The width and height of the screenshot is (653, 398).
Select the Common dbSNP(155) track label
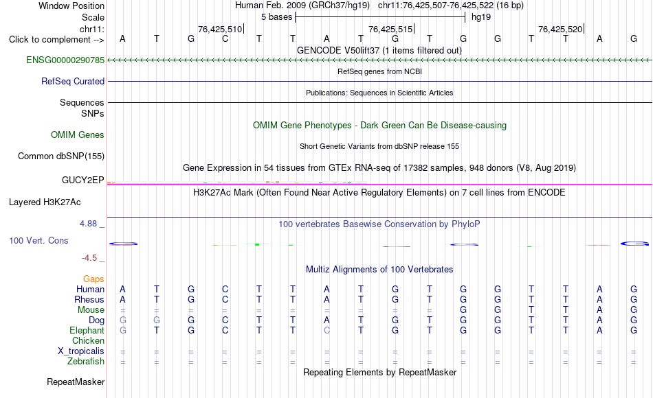pos(60,156)
